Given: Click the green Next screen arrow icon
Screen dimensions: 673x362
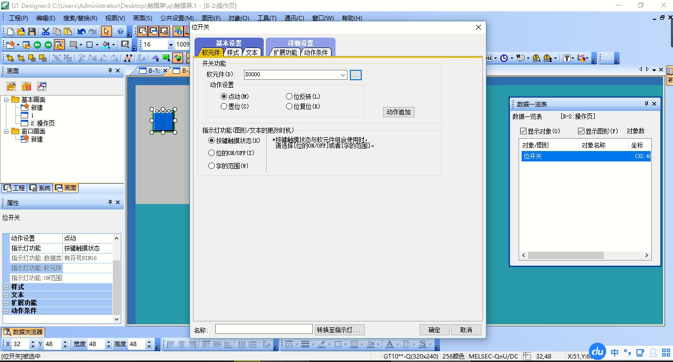Looking at the screenshot, I should pos(48,45).
